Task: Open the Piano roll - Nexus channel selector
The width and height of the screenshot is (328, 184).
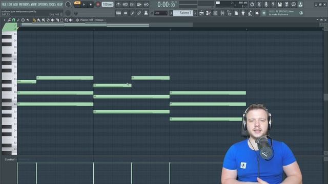Action: pyautogui.click(x=92, y=20)
